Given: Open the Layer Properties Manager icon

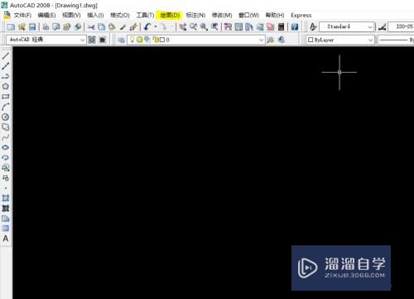Looking at the screenshot, I should pyautogui.click(x=121, y=40).
